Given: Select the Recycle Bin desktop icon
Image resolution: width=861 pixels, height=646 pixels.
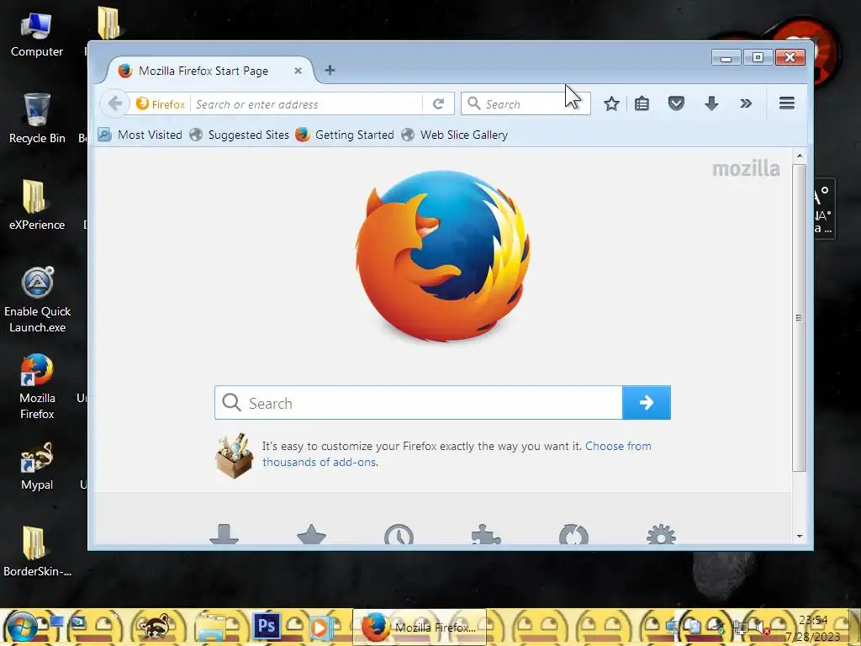Looking at the screenshot, I should [x=37, y=118].
